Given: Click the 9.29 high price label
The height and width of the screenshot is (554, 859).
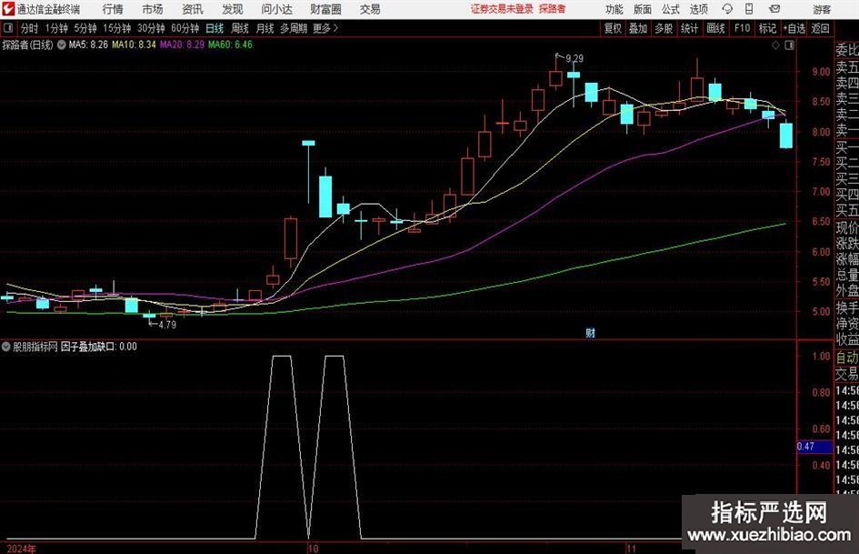Looking at the screenshot, I should pos(574,58).
